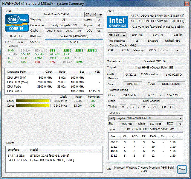Click the BIOS date 04/22/11
Viewport: 191px width, 179px height.
tap(131, 74)
